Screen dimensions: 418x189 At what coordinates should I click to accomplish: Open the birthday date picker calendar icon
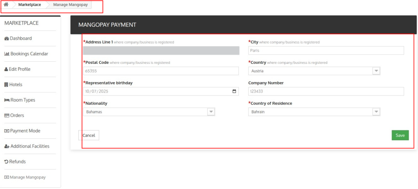[234, 91]
